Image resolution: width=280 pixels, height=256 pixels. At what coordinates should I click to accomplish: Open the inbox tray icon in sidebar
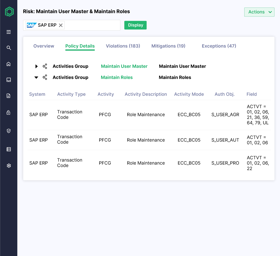point(9,80)
